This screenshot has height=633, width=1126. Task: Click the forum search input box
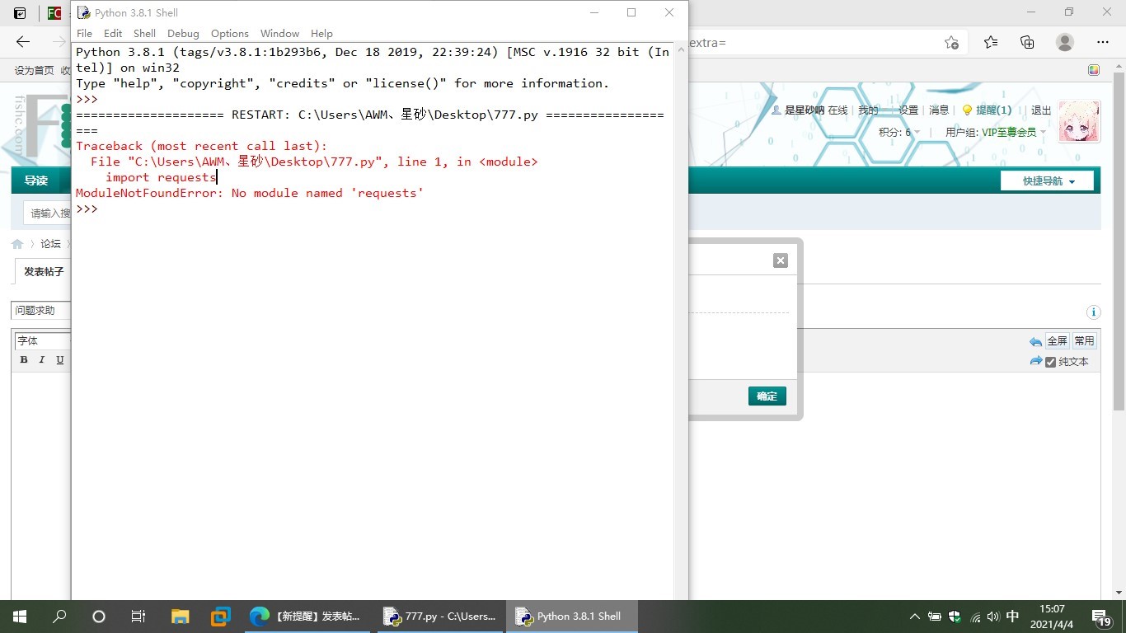[x=48, y=213]
